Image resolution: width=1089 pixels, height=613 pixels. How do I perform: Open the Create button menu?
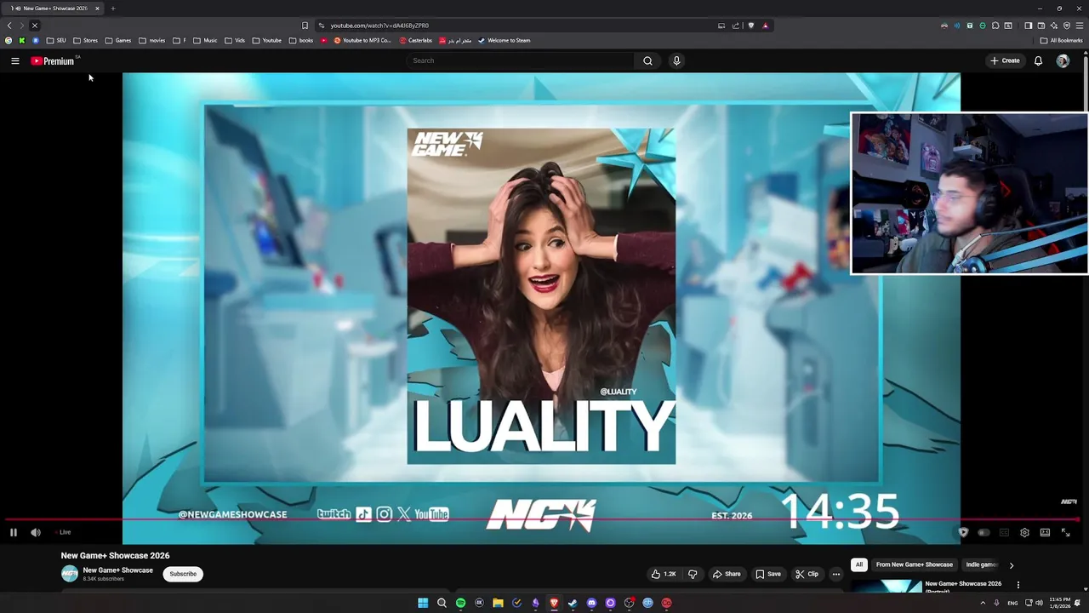(x=1005, y=60)
